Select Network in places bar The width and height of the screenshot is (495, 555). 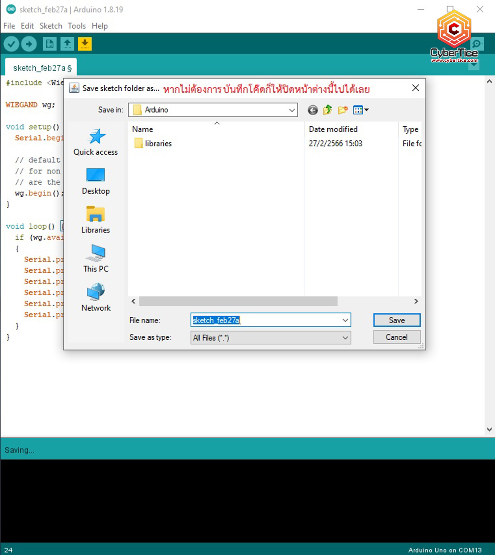(x=96, y=297)
